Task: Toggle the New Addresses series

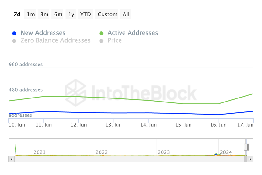Action: click(x=43, y=33)
